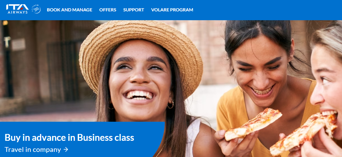Open the Offers menu

coord(108,10)
